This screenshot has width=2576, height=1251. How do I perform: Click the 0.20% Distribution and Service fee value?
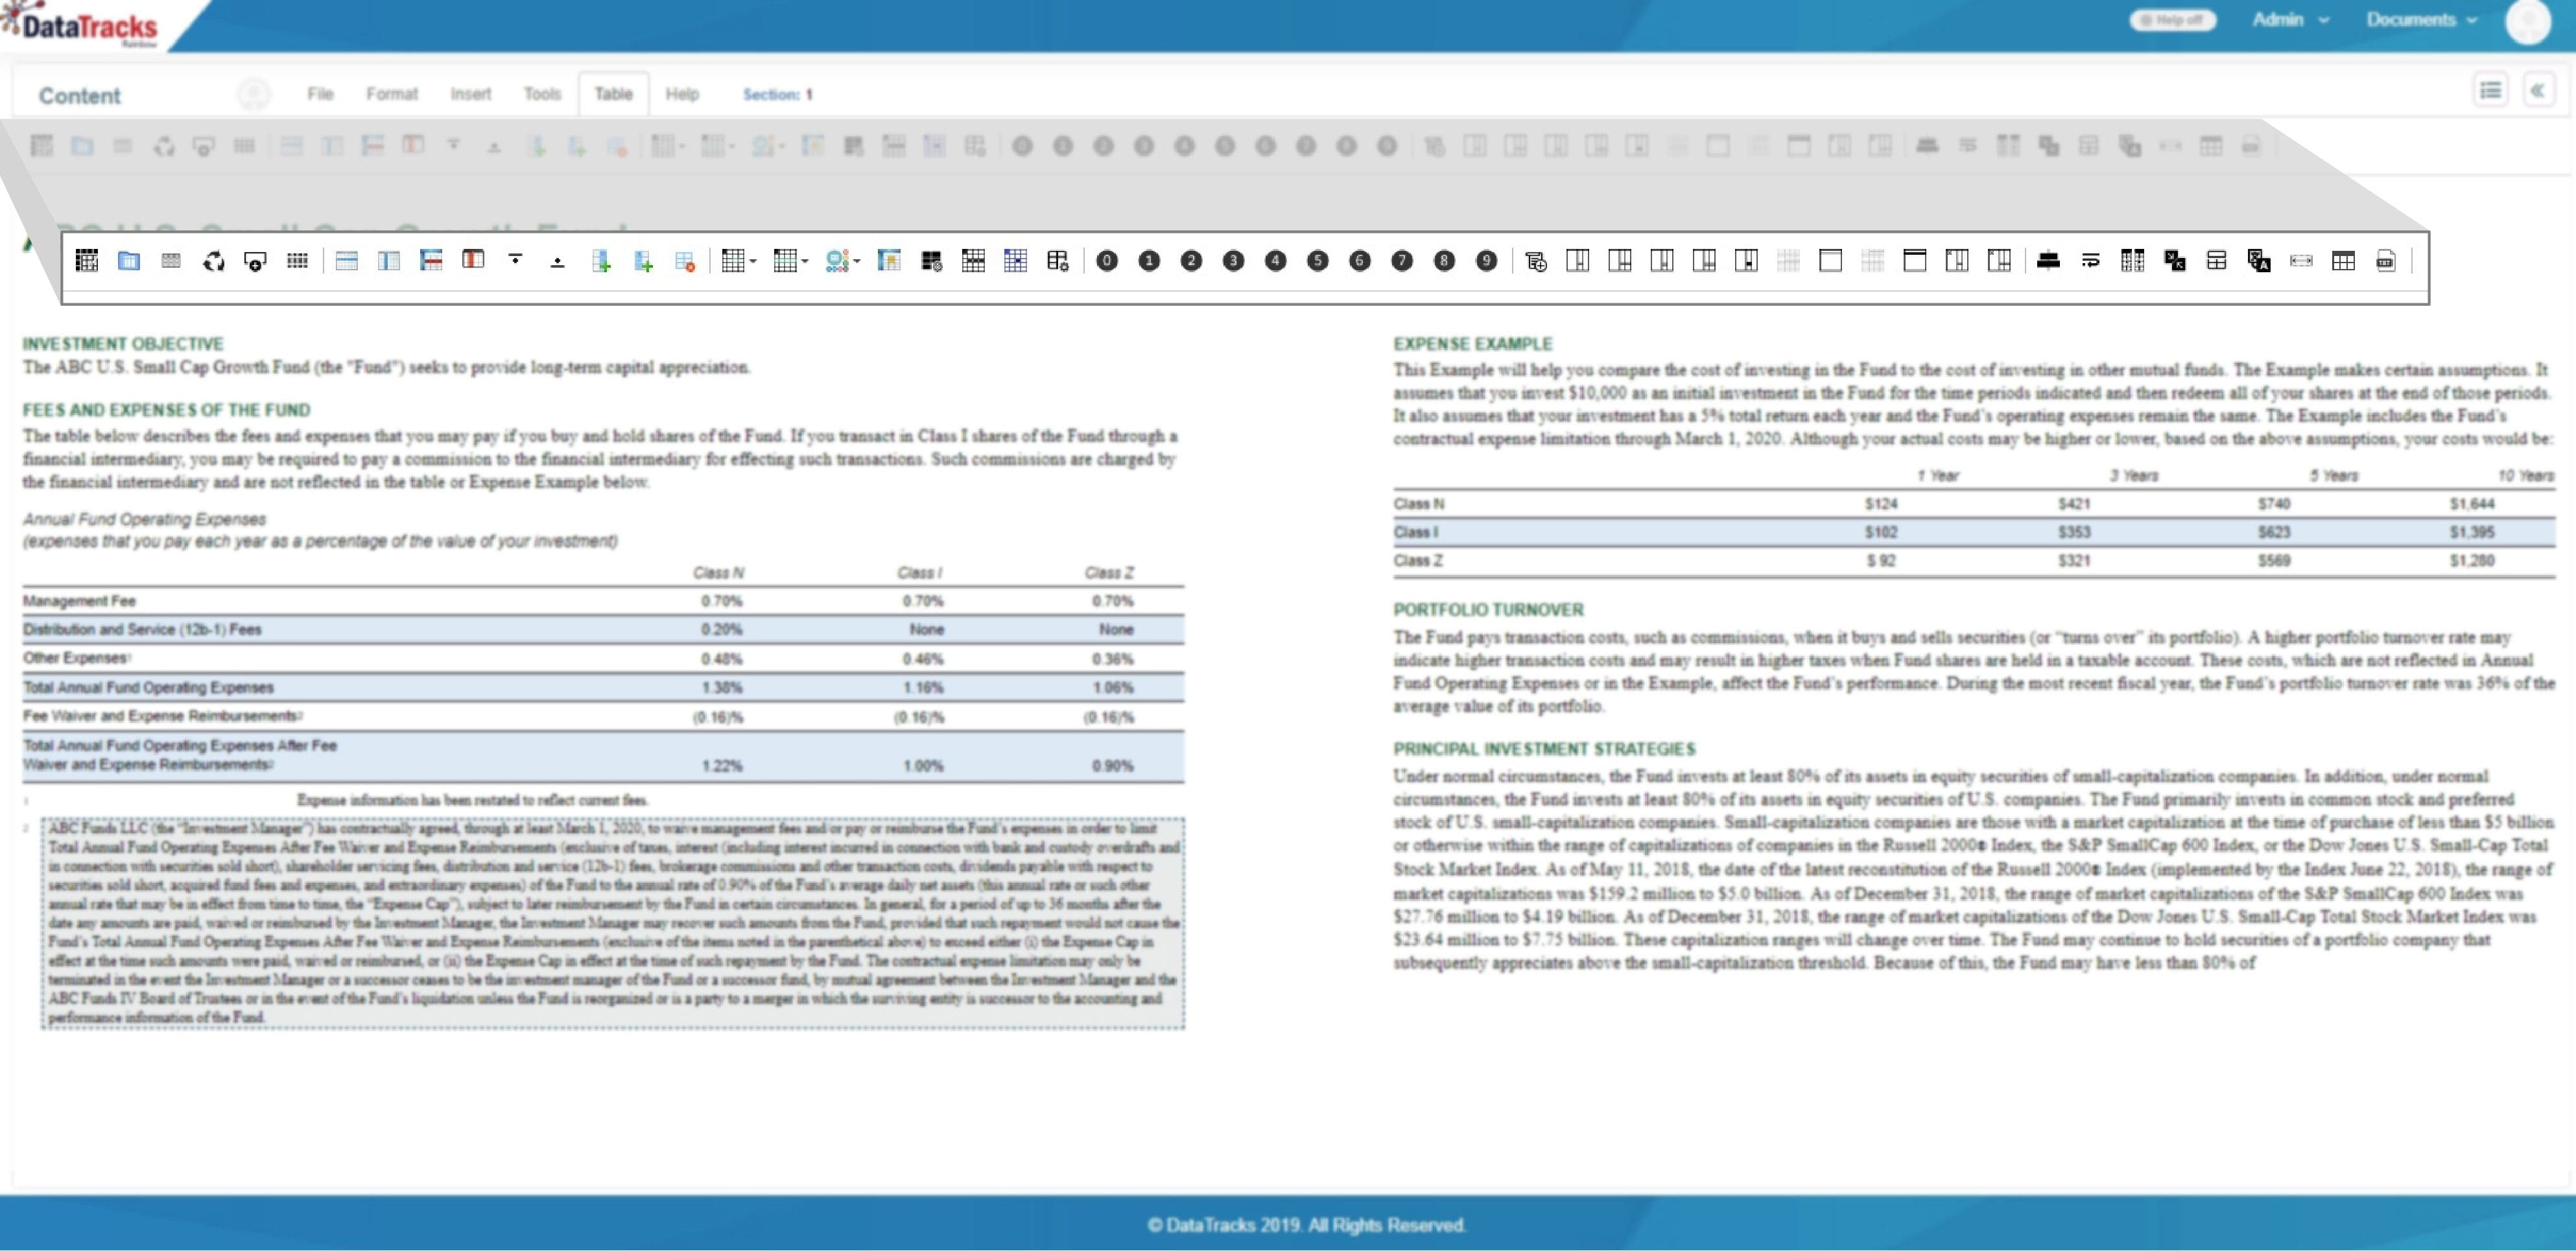(721, 630)
